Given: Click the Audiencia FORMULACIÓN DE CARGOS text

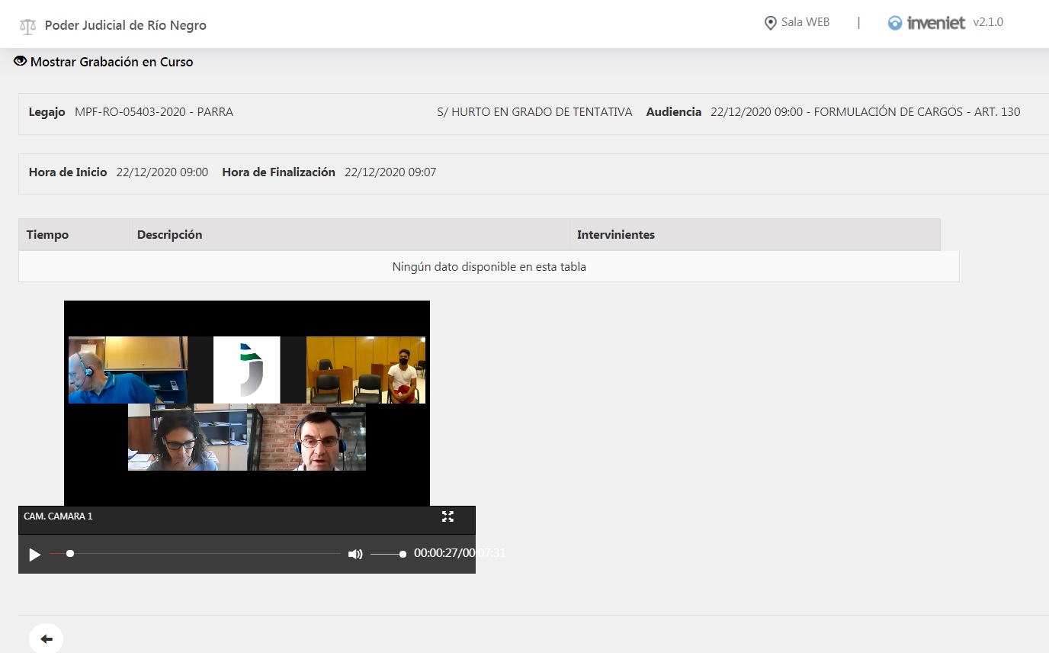Looking at the screenshot, I should (x=833, y=112).
